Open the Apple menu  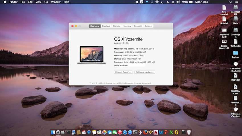(x=5, y=2)
